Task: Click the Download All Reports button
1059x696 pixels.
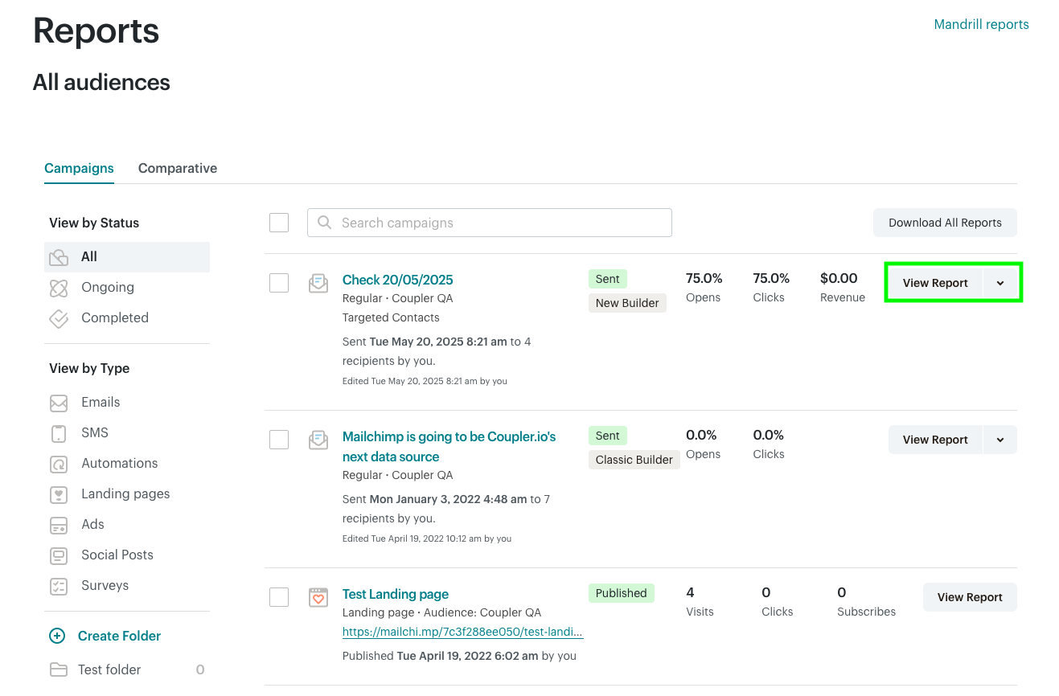Action: tap(945, 223)
